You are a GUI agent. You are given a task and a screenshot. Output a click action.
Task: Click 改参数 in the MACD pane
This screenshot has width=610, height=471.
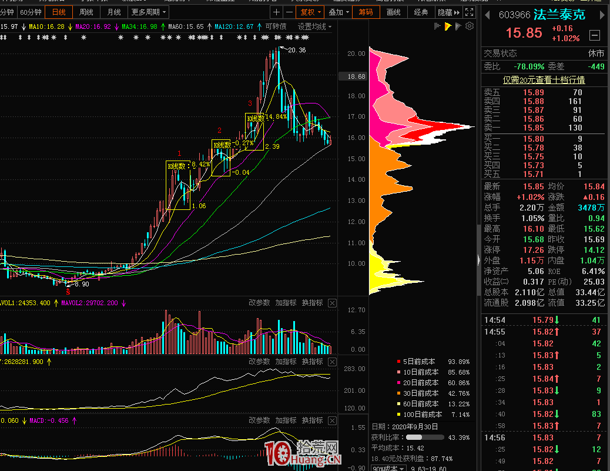click(x=259, y=420)
